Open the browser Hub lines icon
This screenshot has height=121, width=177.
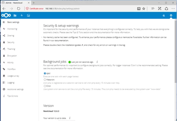[153, 8]
